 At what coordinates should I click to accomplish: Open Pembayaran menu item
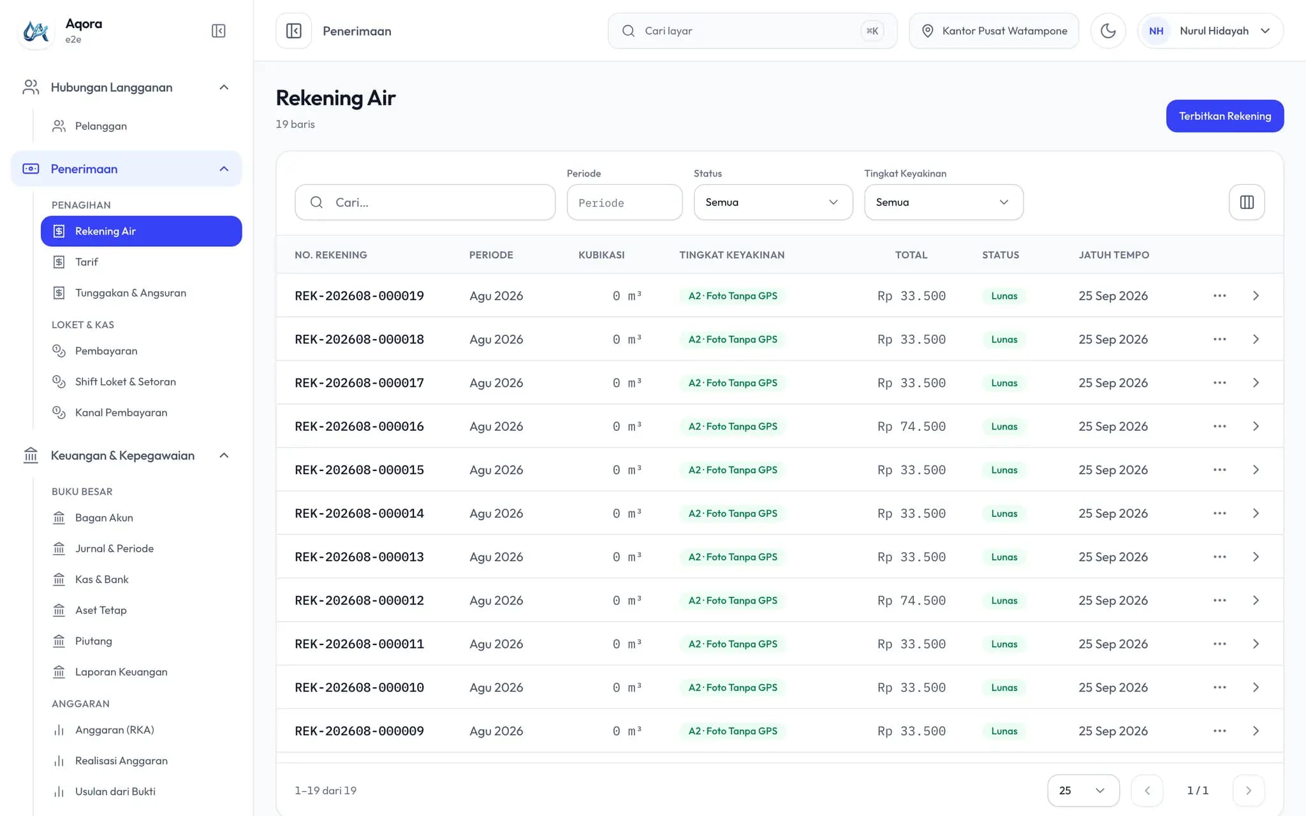tap(142, 351)
